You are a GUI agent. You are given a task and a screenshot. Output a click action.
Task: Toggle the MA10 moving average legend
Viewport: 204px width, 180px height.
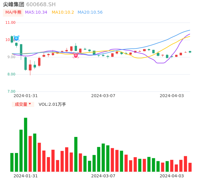(63, 12)
